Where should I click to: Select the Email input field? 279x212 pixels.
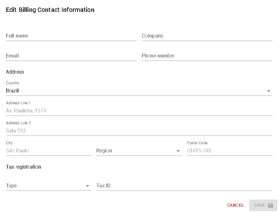[x=71, y=56]
